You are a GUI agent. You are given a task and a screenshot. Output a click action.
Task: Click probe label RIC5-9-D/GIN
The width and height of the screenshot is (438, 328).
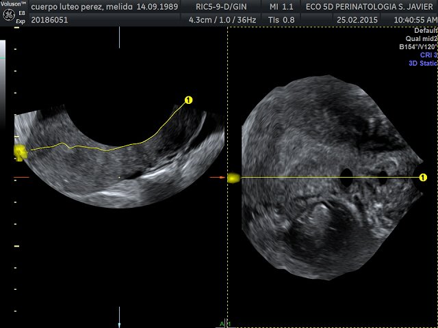(221, 7)
